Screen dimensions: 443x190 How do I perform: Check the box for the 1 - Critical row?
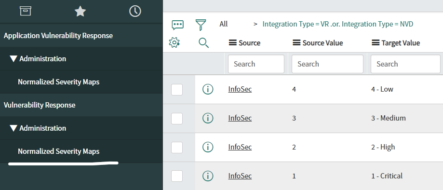point(177,176)
